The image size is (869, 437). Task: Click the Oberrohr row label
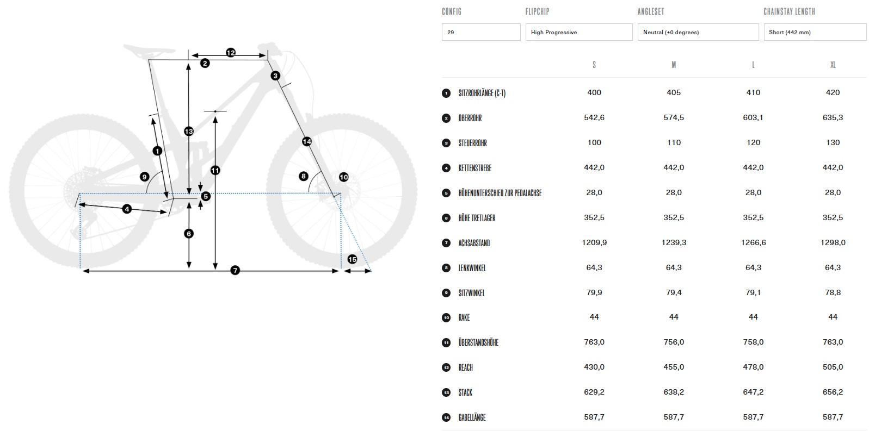click(x=470, y=118)
